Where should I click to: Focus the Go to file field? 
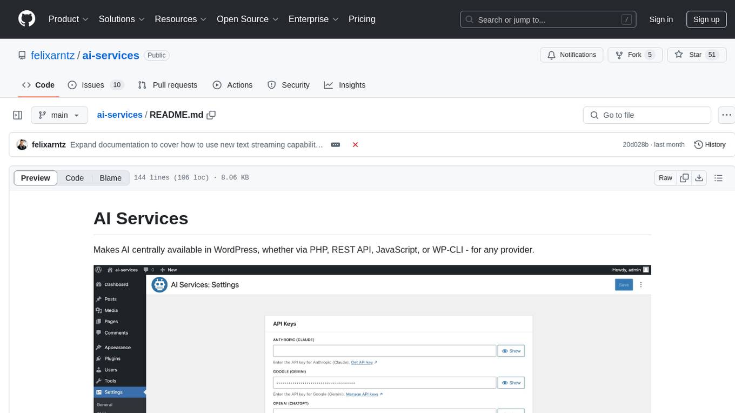click(x=647, y=115)
